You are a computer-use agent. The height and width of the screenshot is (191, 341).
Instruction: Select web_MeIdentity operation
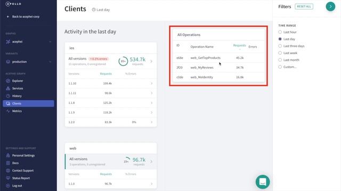(x=219, y=77)
